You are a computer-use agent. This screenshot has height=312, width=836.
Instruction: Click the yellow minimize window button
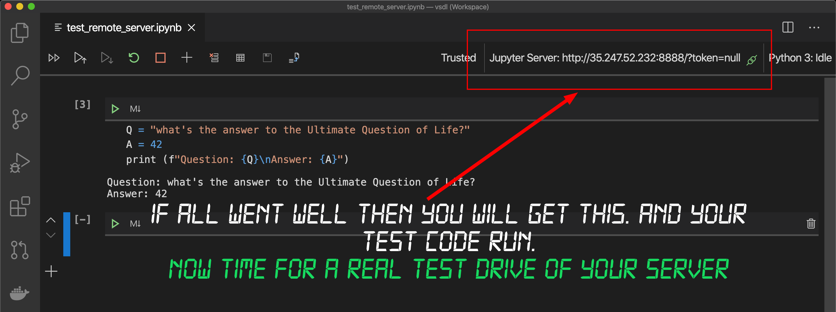pyautogui.click(x=20, y=6)
